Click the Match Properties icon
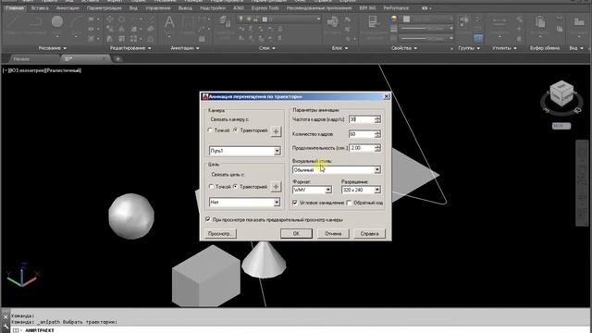The width and height of the screenshot is (592, 333). pyautogui.click(x=375, y=22)
